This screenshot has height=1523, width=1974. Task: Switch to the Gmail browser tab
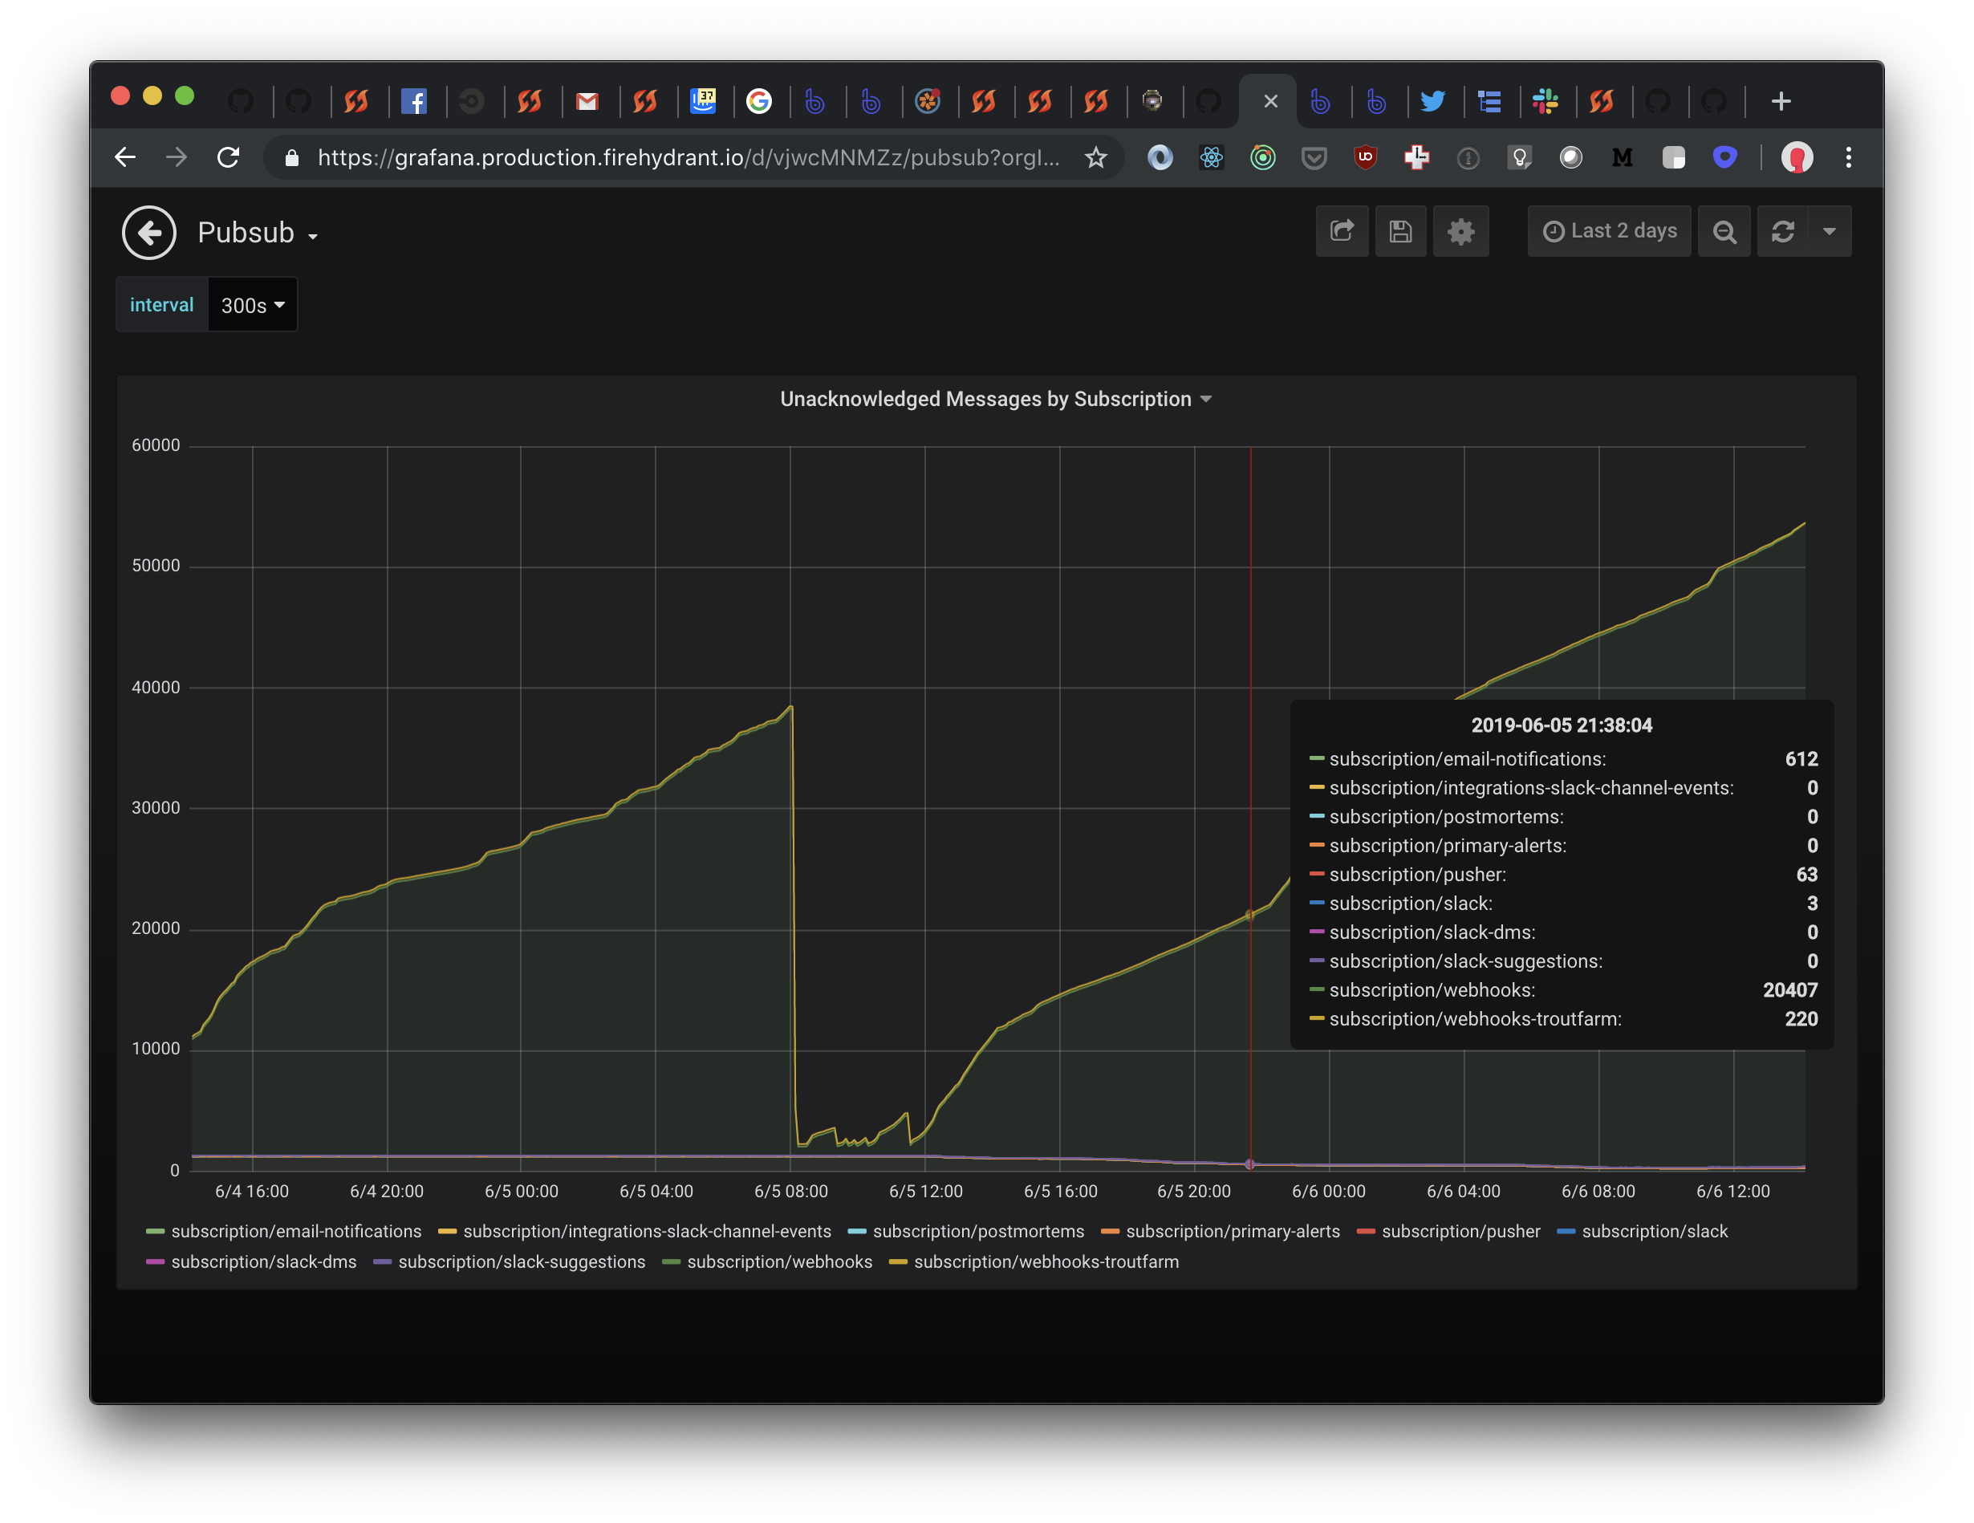point(587,101)
